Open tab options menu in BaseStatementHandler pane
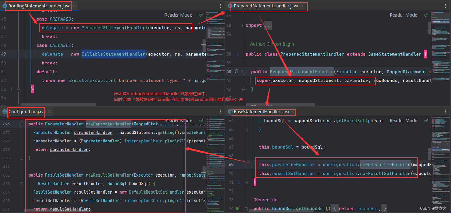 [x=445, y=112]
